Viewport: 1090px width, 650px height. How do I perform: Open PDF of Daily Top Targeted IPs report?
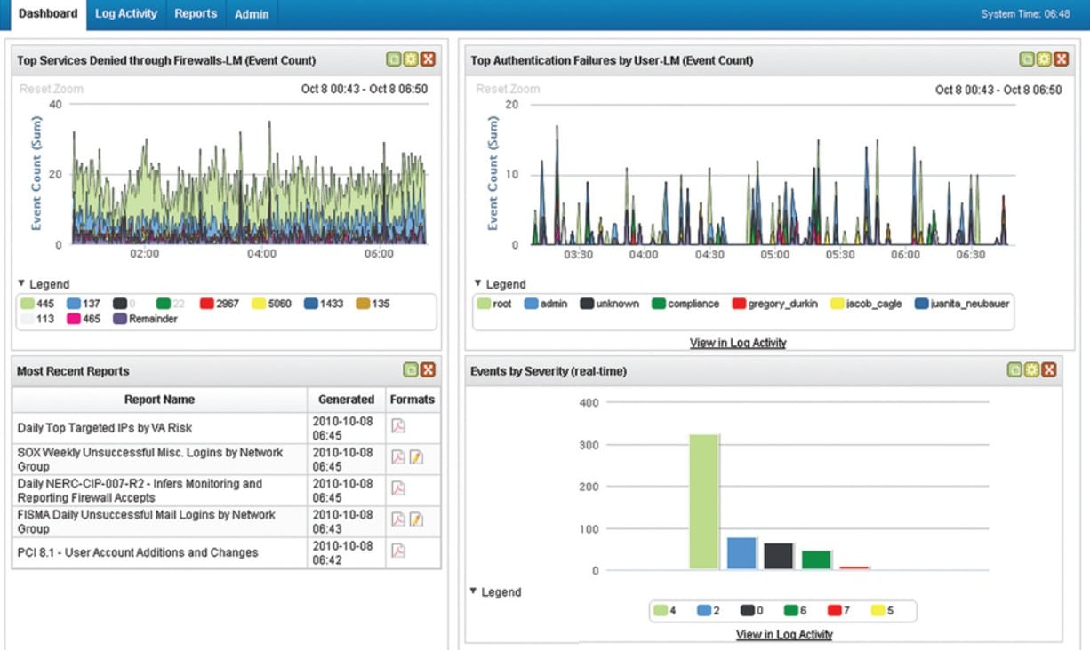point(398,426)
